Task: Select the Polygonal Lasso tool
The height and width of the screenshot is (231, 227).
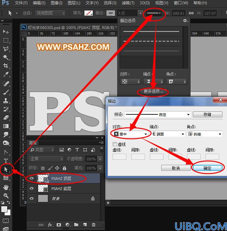Action: [x=6, y=49]
